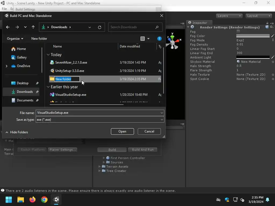Toggle Inspector lock icon
The image size is (275, 206).
tap(267, 23)
